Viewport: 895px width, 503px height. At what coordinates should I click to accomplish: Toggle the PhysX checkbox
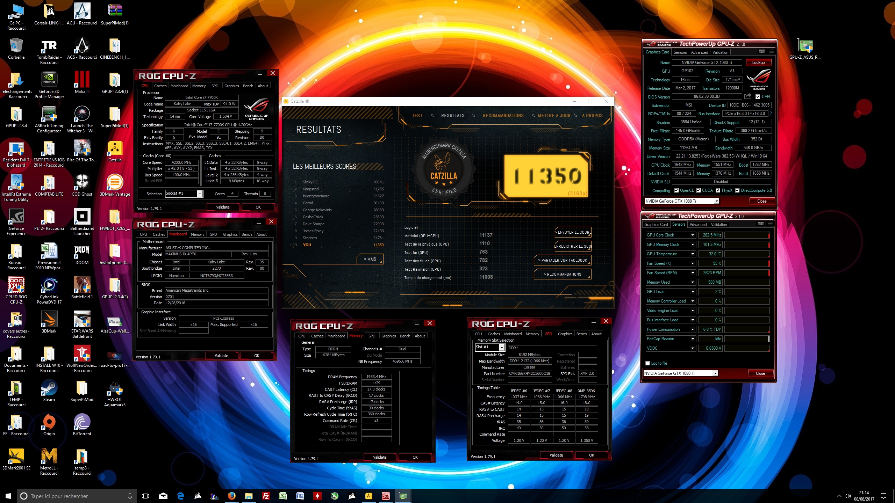pos(718,190)
